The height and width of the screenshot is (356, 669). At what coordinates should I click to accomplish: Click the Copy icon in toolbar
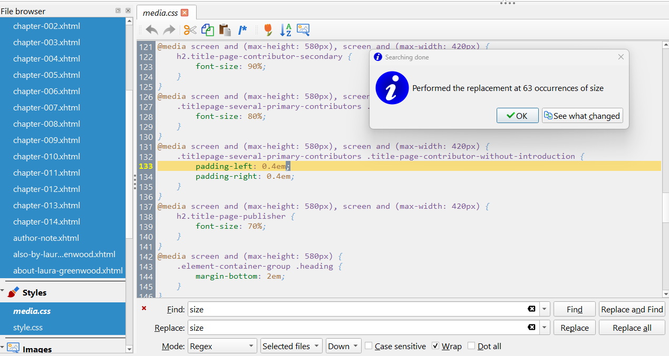pos(208,30)
